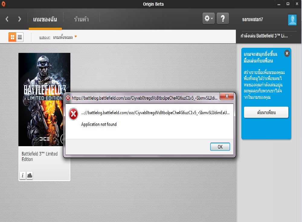Maximize the Origin Beta window
Image resolution: width=302 pixels, height=222 pixels.
click(x=288, y=4)
